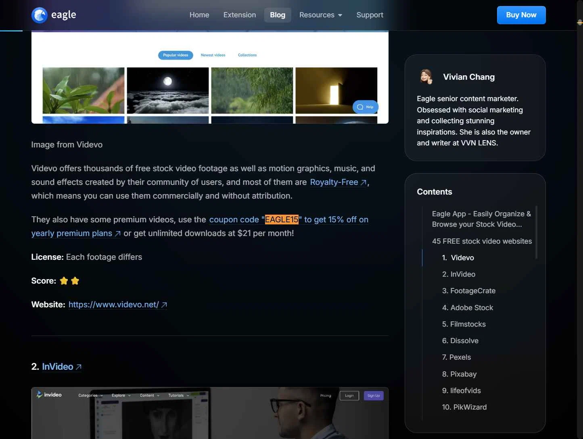Viewport: 583px width, 439px height.
Task: Click the green leaf video thumbnail
Action: (x=84, y=91)
